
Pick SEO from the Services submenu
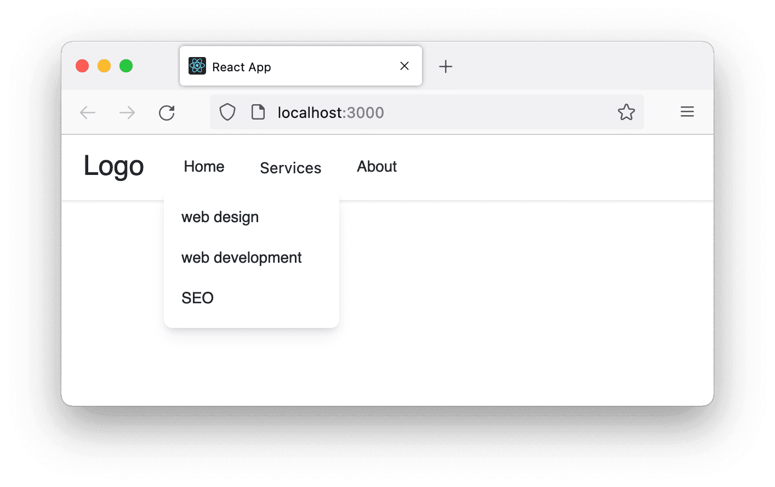coord(197,298)
